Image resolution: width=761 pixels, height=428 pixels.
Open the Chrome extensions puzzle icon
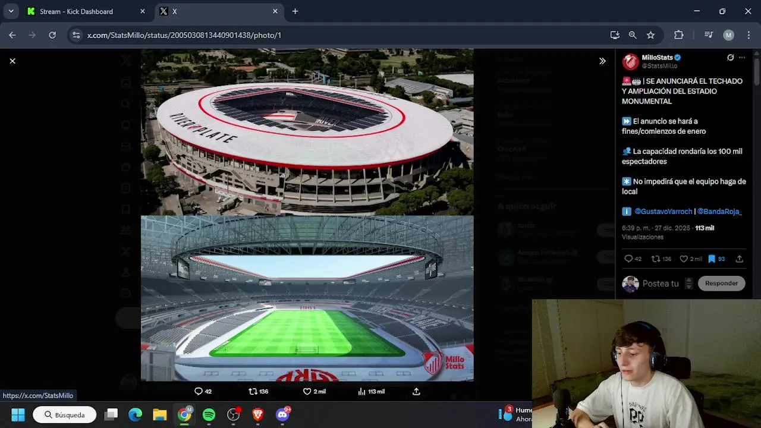678,35
